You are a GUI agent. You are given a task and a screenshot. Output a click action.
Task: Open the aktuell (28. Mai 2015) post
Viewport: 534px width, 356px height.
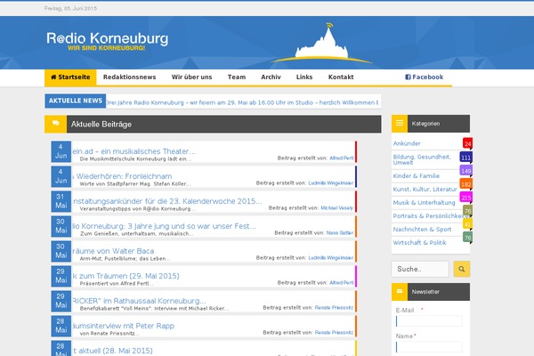112,351
